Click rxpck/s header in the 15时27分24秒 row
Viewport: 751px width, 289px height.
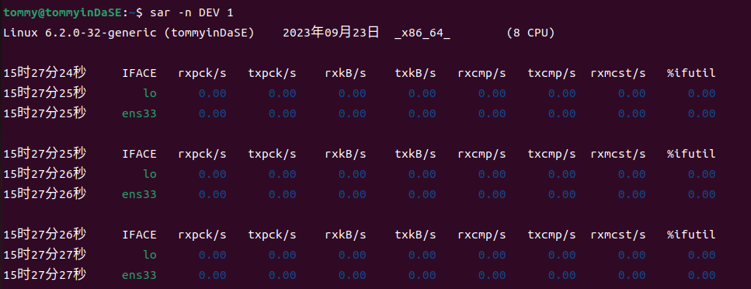tap(202, 73)
